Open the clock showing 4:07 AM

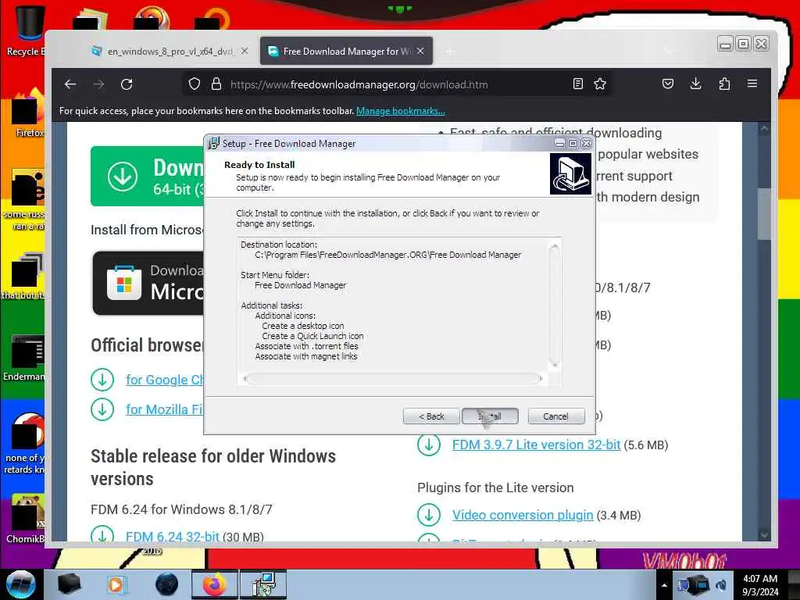pyautogui.click(x=760, y=584)
